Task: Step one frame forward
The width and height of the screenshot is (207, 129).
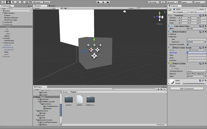Action: [x=108, y=2]
